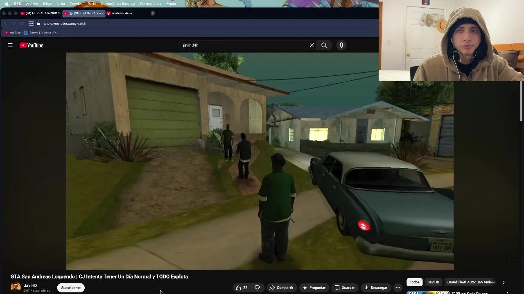
Task: Open the $100 por Cada Día recommended thumbnail
Action: (428, 292)
